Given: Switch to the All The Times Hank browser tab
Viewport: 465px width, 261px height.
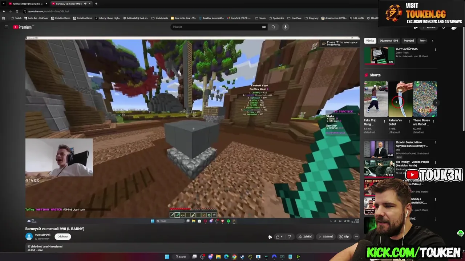Looking at the screenshot, I should coord(28,4).
